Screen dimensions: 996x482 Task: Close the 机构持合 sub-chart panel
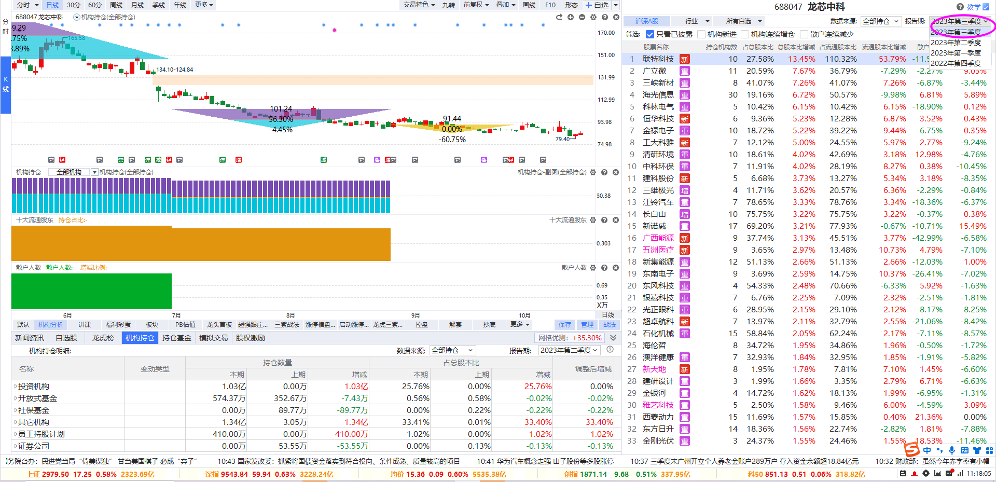click(x=616, y=172)
